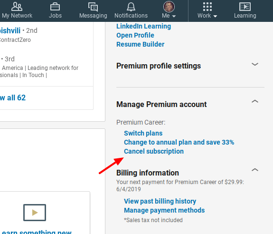
Task: Click the next payment $29.99 text
Action: point(180,185)
